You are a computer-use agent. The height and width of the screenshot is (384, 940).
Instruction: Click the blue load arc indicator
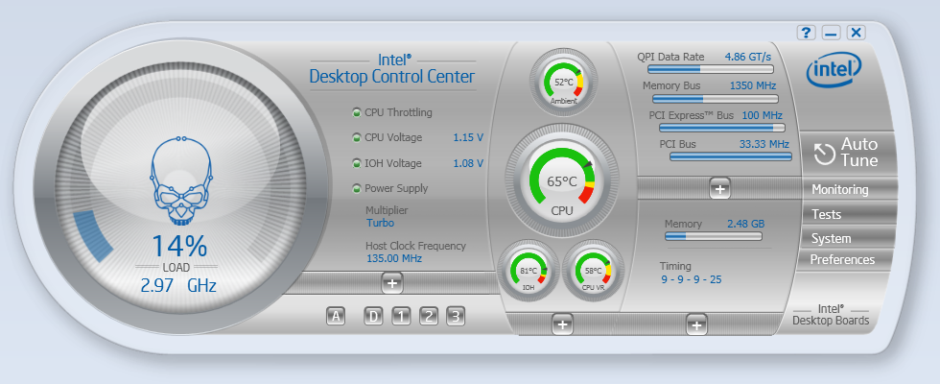click(x=92, y=235)
